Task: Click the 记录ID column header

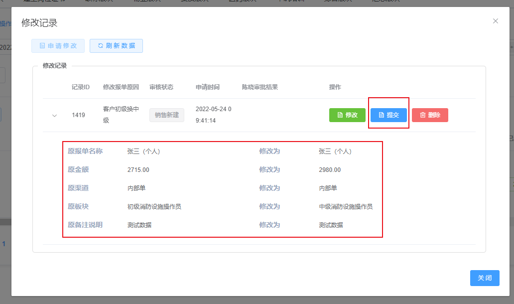Action: [x=81, y=87]
